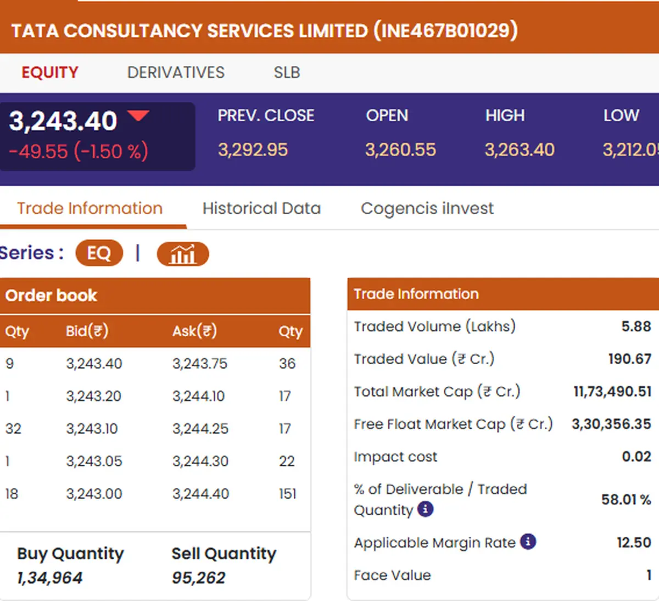
Task: Click ask quantity 36
Action: 287,364
